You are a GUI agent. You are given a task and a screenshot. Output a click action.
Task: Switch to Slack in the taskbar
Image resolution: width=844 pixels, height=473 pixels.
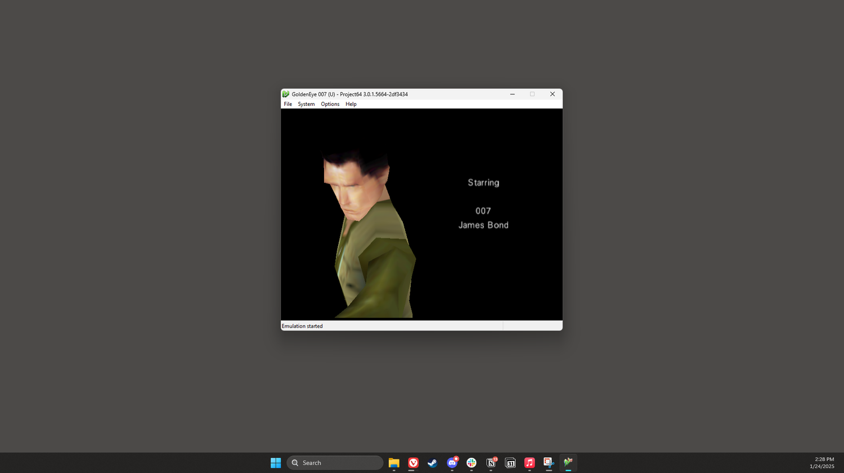pos(472,463)
